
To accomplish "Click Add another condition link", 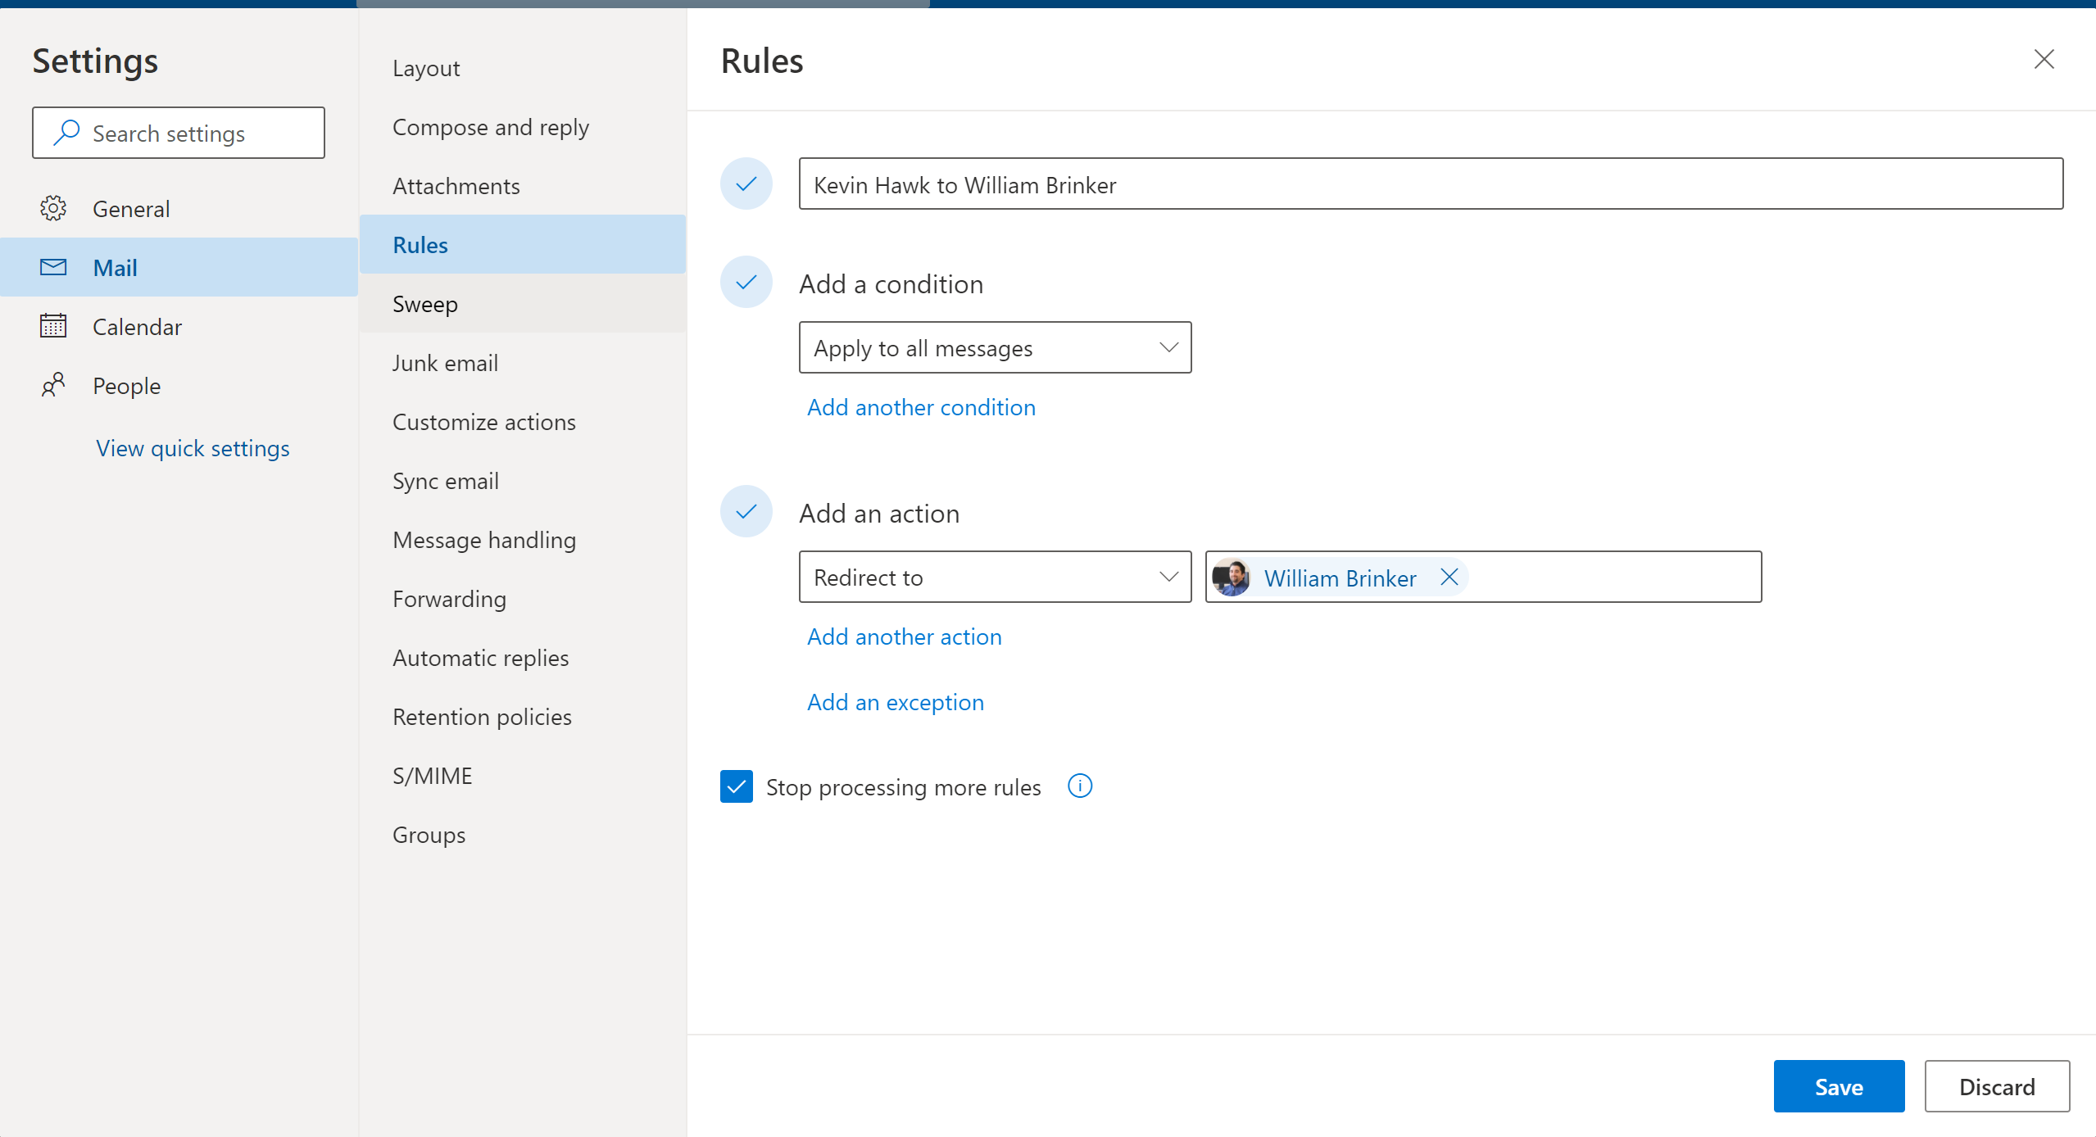I will [921, 407].
